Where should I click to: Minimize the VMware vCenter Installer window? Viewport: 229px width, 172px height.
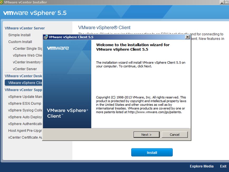tap(222, 2)
